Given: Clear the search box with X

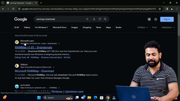Looking at the screenshot, I should [x=87, y=19].
